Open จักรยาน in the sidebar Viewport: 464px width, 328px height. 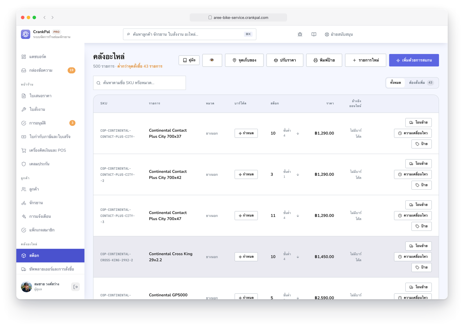click(50, 203)
